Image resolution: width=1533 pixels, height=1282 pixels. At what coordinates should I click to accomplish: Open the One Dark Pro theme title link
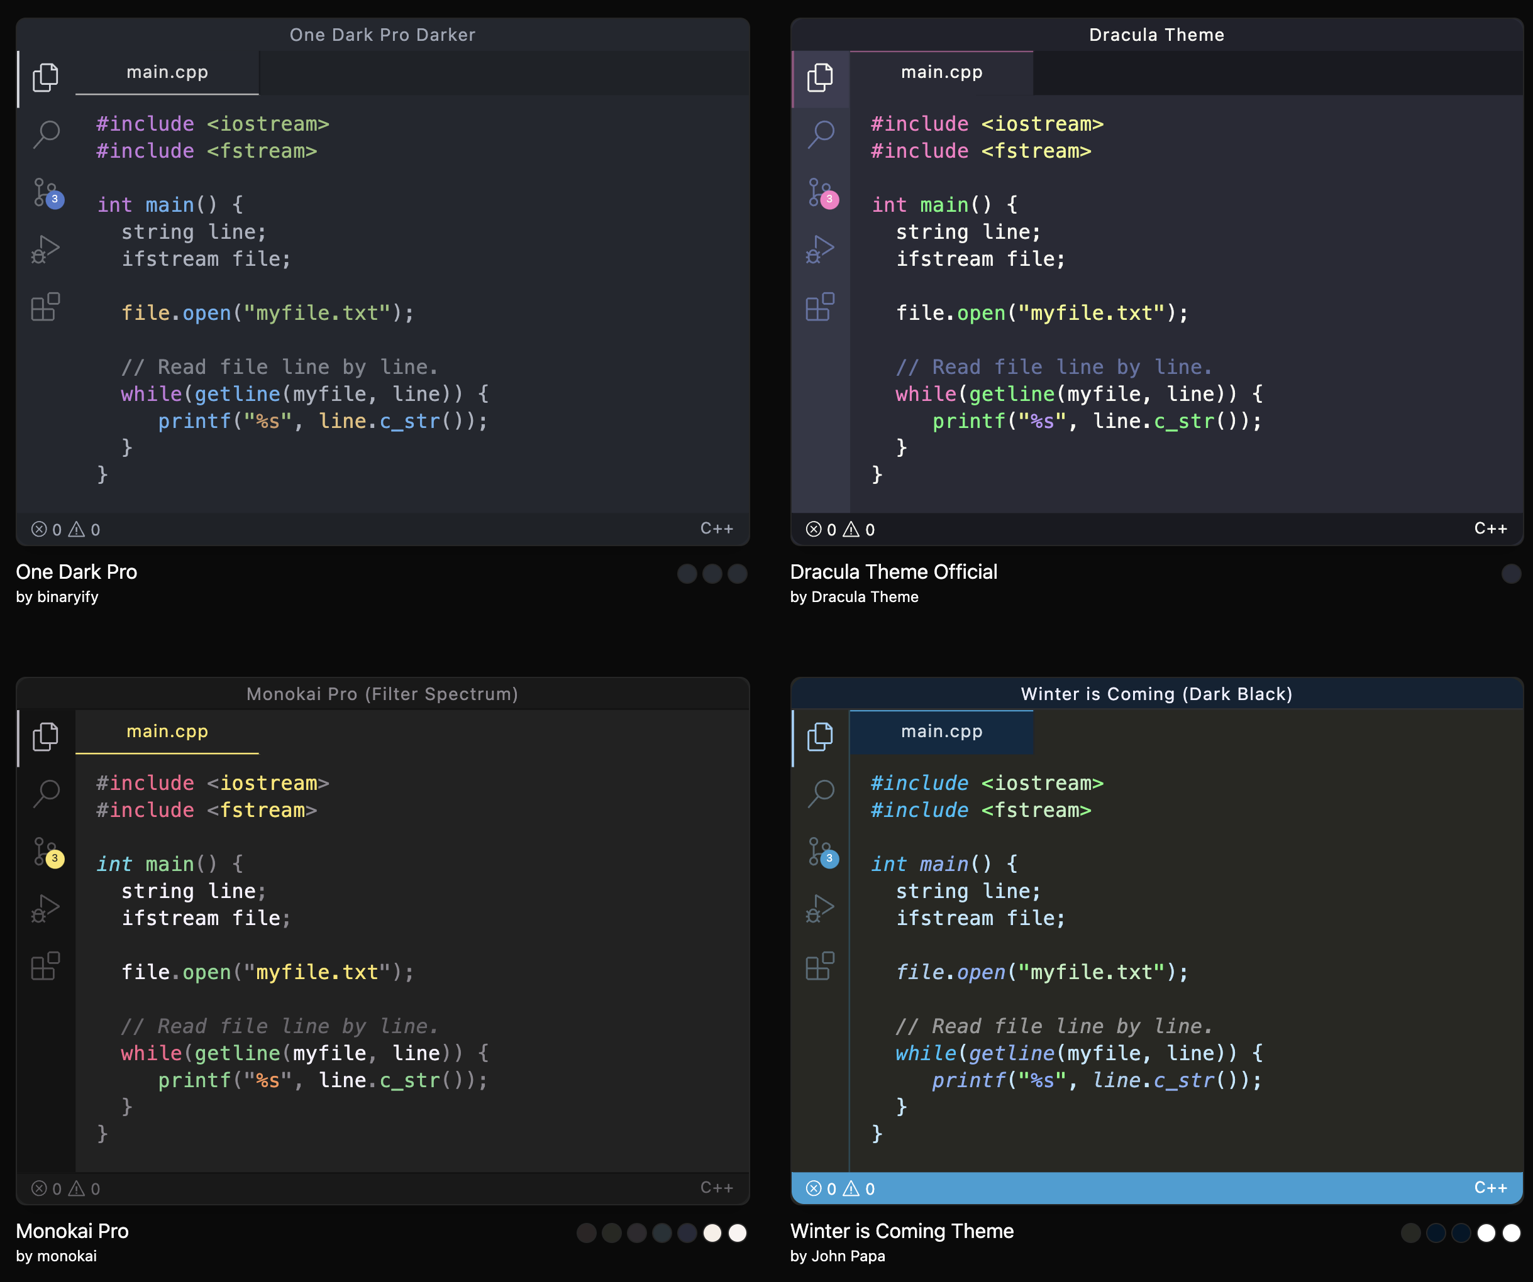pyautogui.click(x=77, y=572)
